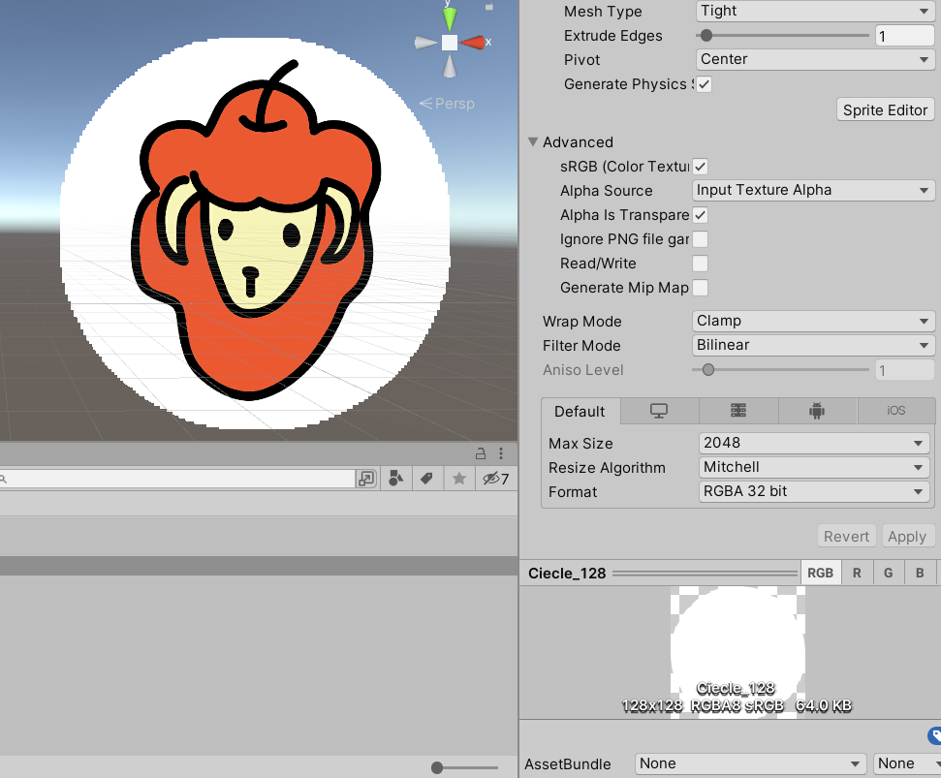Viewport: 941px width, 778px height.
Task: Open the Project panel three-dot options menu
Action: click(x=501, y=453)
